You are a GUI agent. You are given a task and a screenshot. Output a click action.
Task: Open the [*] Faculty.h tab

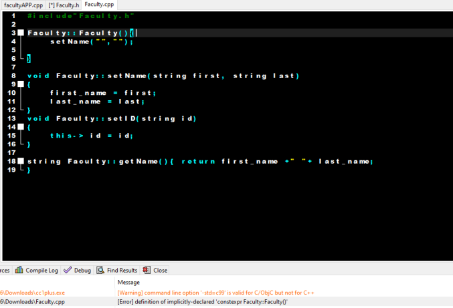click(x=64, y=5)
